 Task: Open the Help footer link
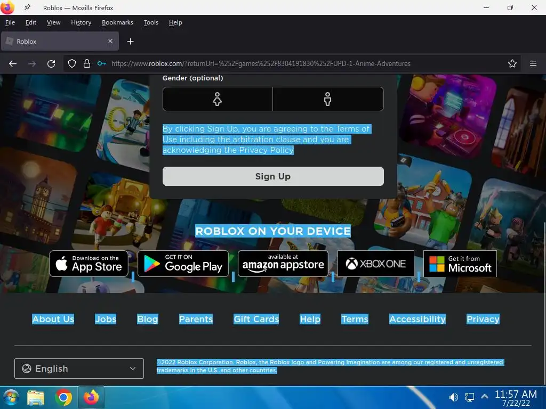[x=310, y=319]
